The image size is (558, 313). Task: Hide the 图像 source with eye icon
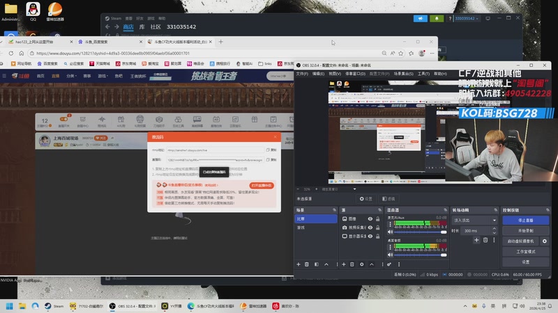370,219
